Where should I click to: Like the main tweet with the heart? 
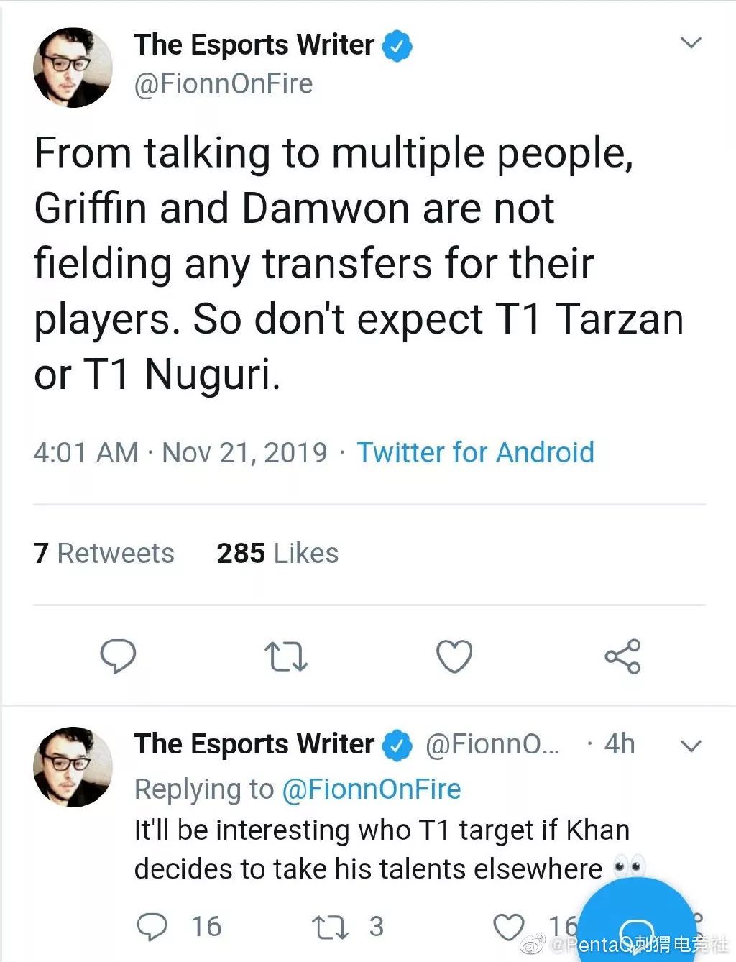coord(454,656)
